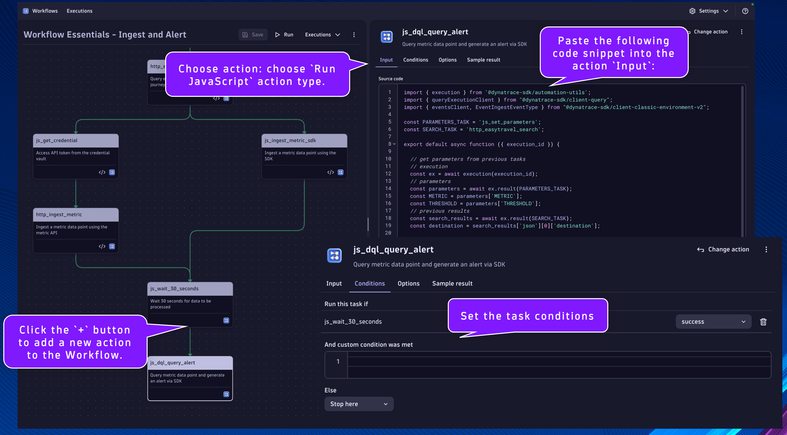This screenshot has width=787, height=435.
Task: Open workflow more options kebab menu
Action: coord(354,35)
